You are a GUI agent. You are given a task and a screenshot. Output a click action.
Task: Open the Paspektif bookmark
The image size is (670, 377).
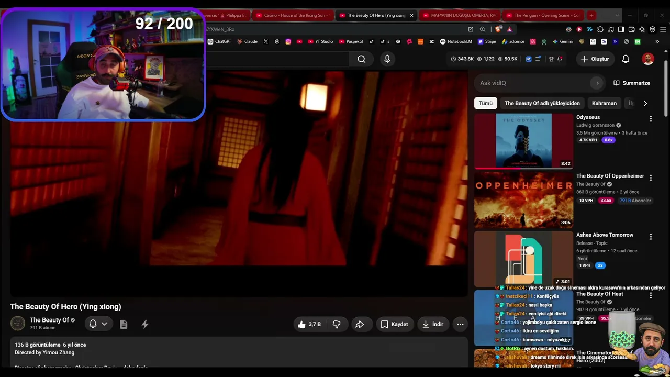tap(351, 41)
